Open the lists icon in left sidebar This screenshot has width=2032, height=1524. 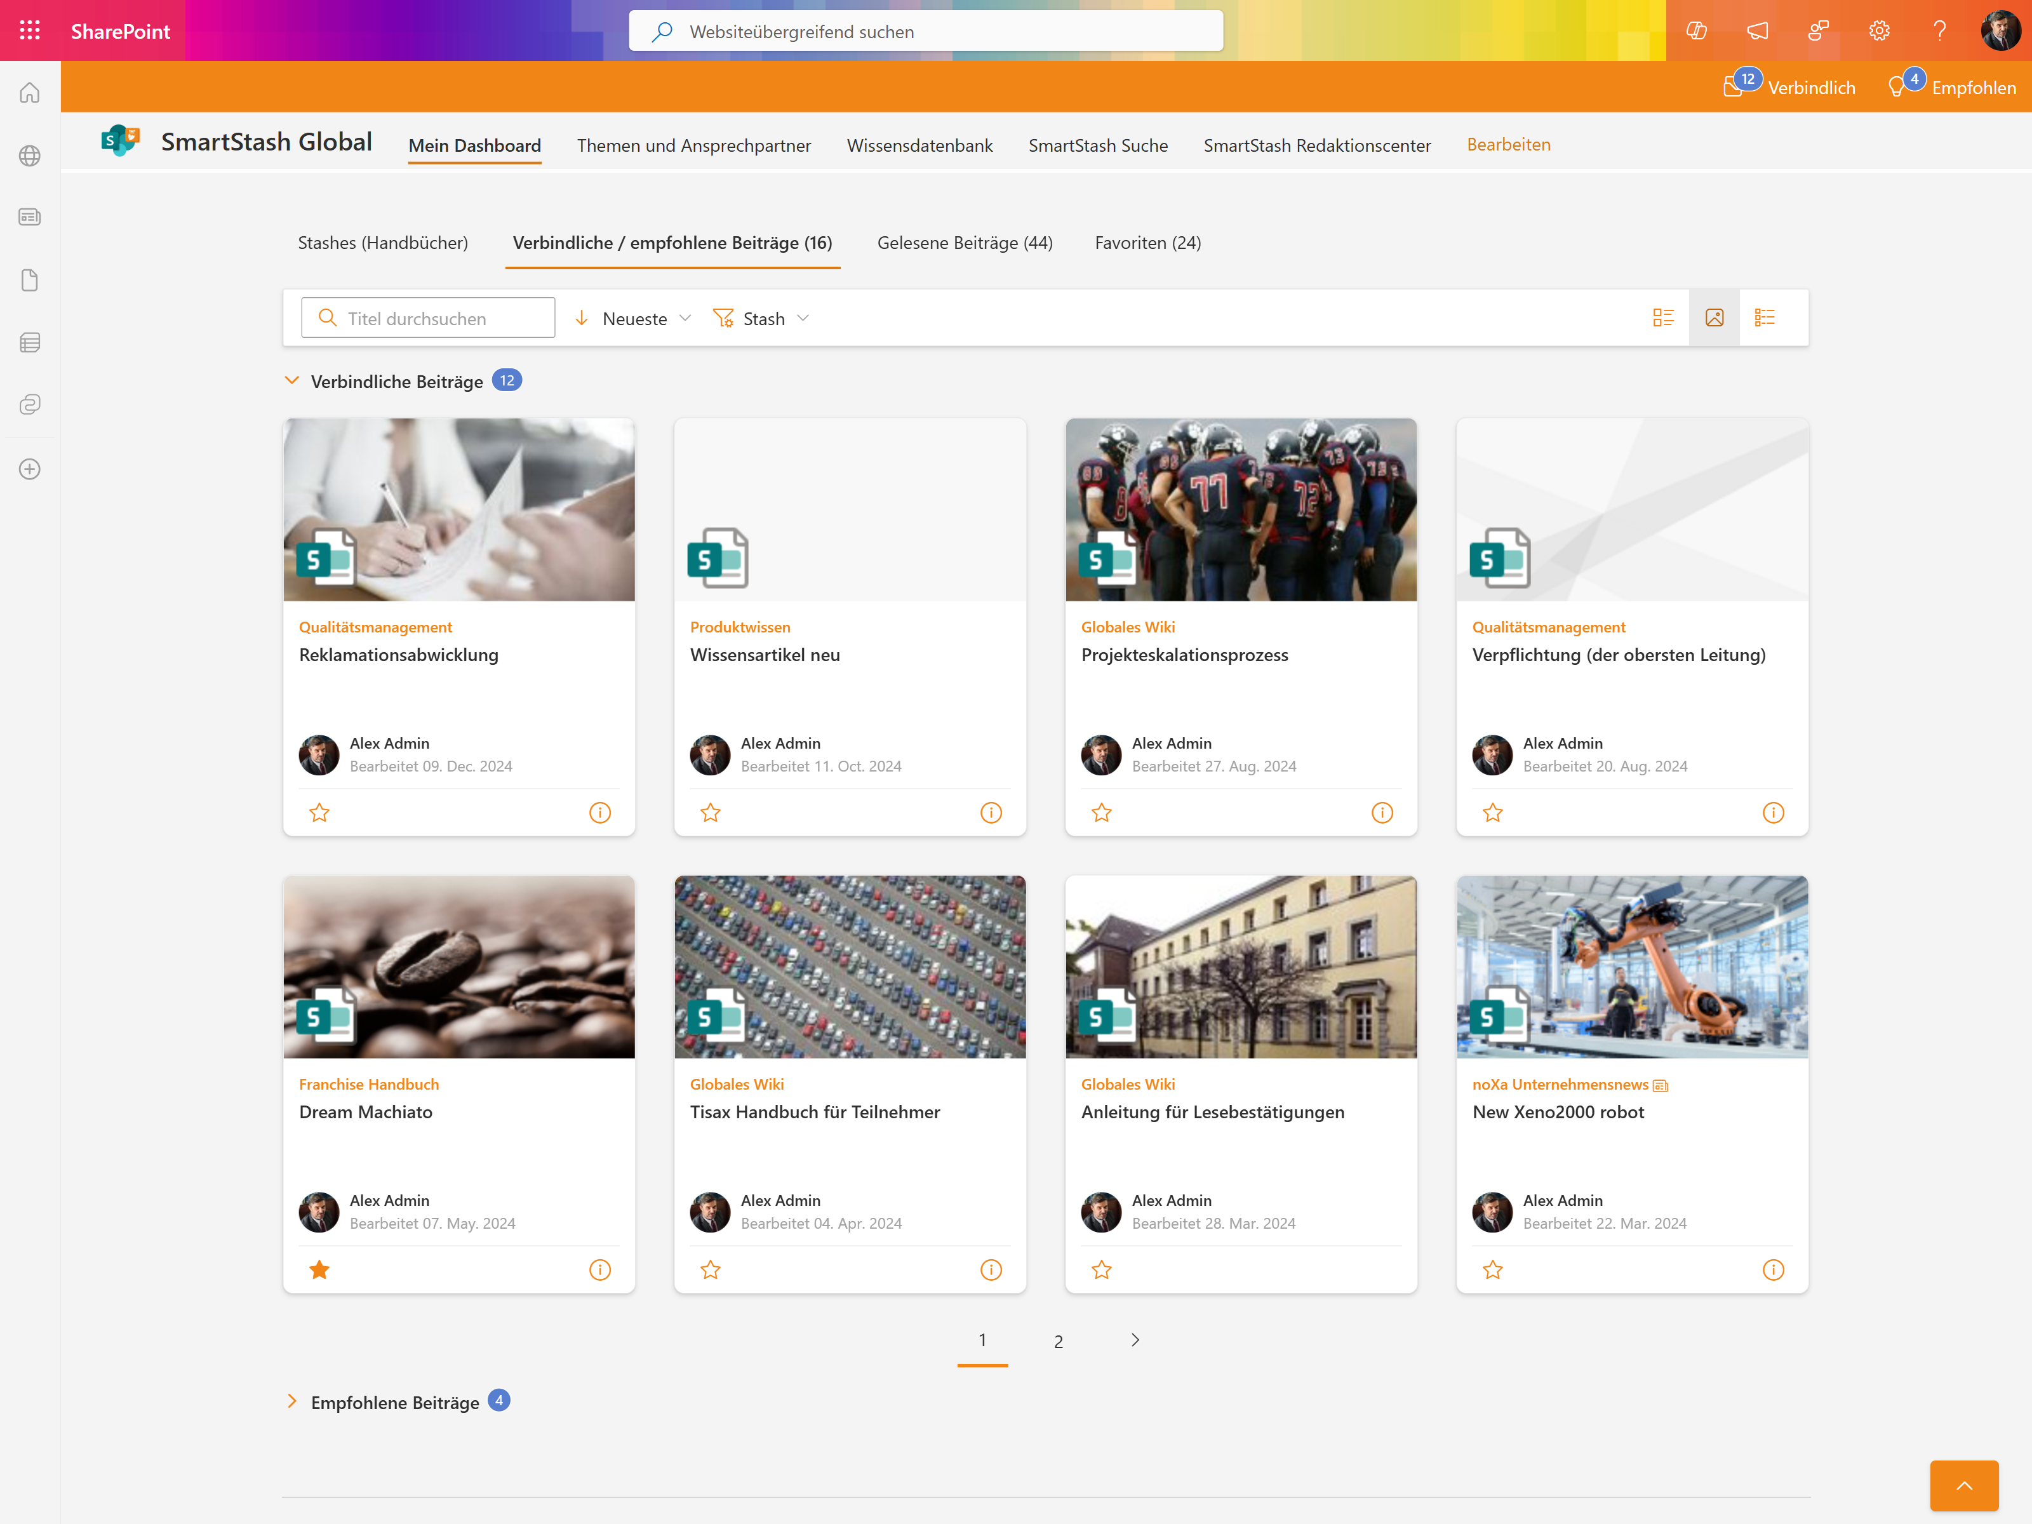coord(30,343)
